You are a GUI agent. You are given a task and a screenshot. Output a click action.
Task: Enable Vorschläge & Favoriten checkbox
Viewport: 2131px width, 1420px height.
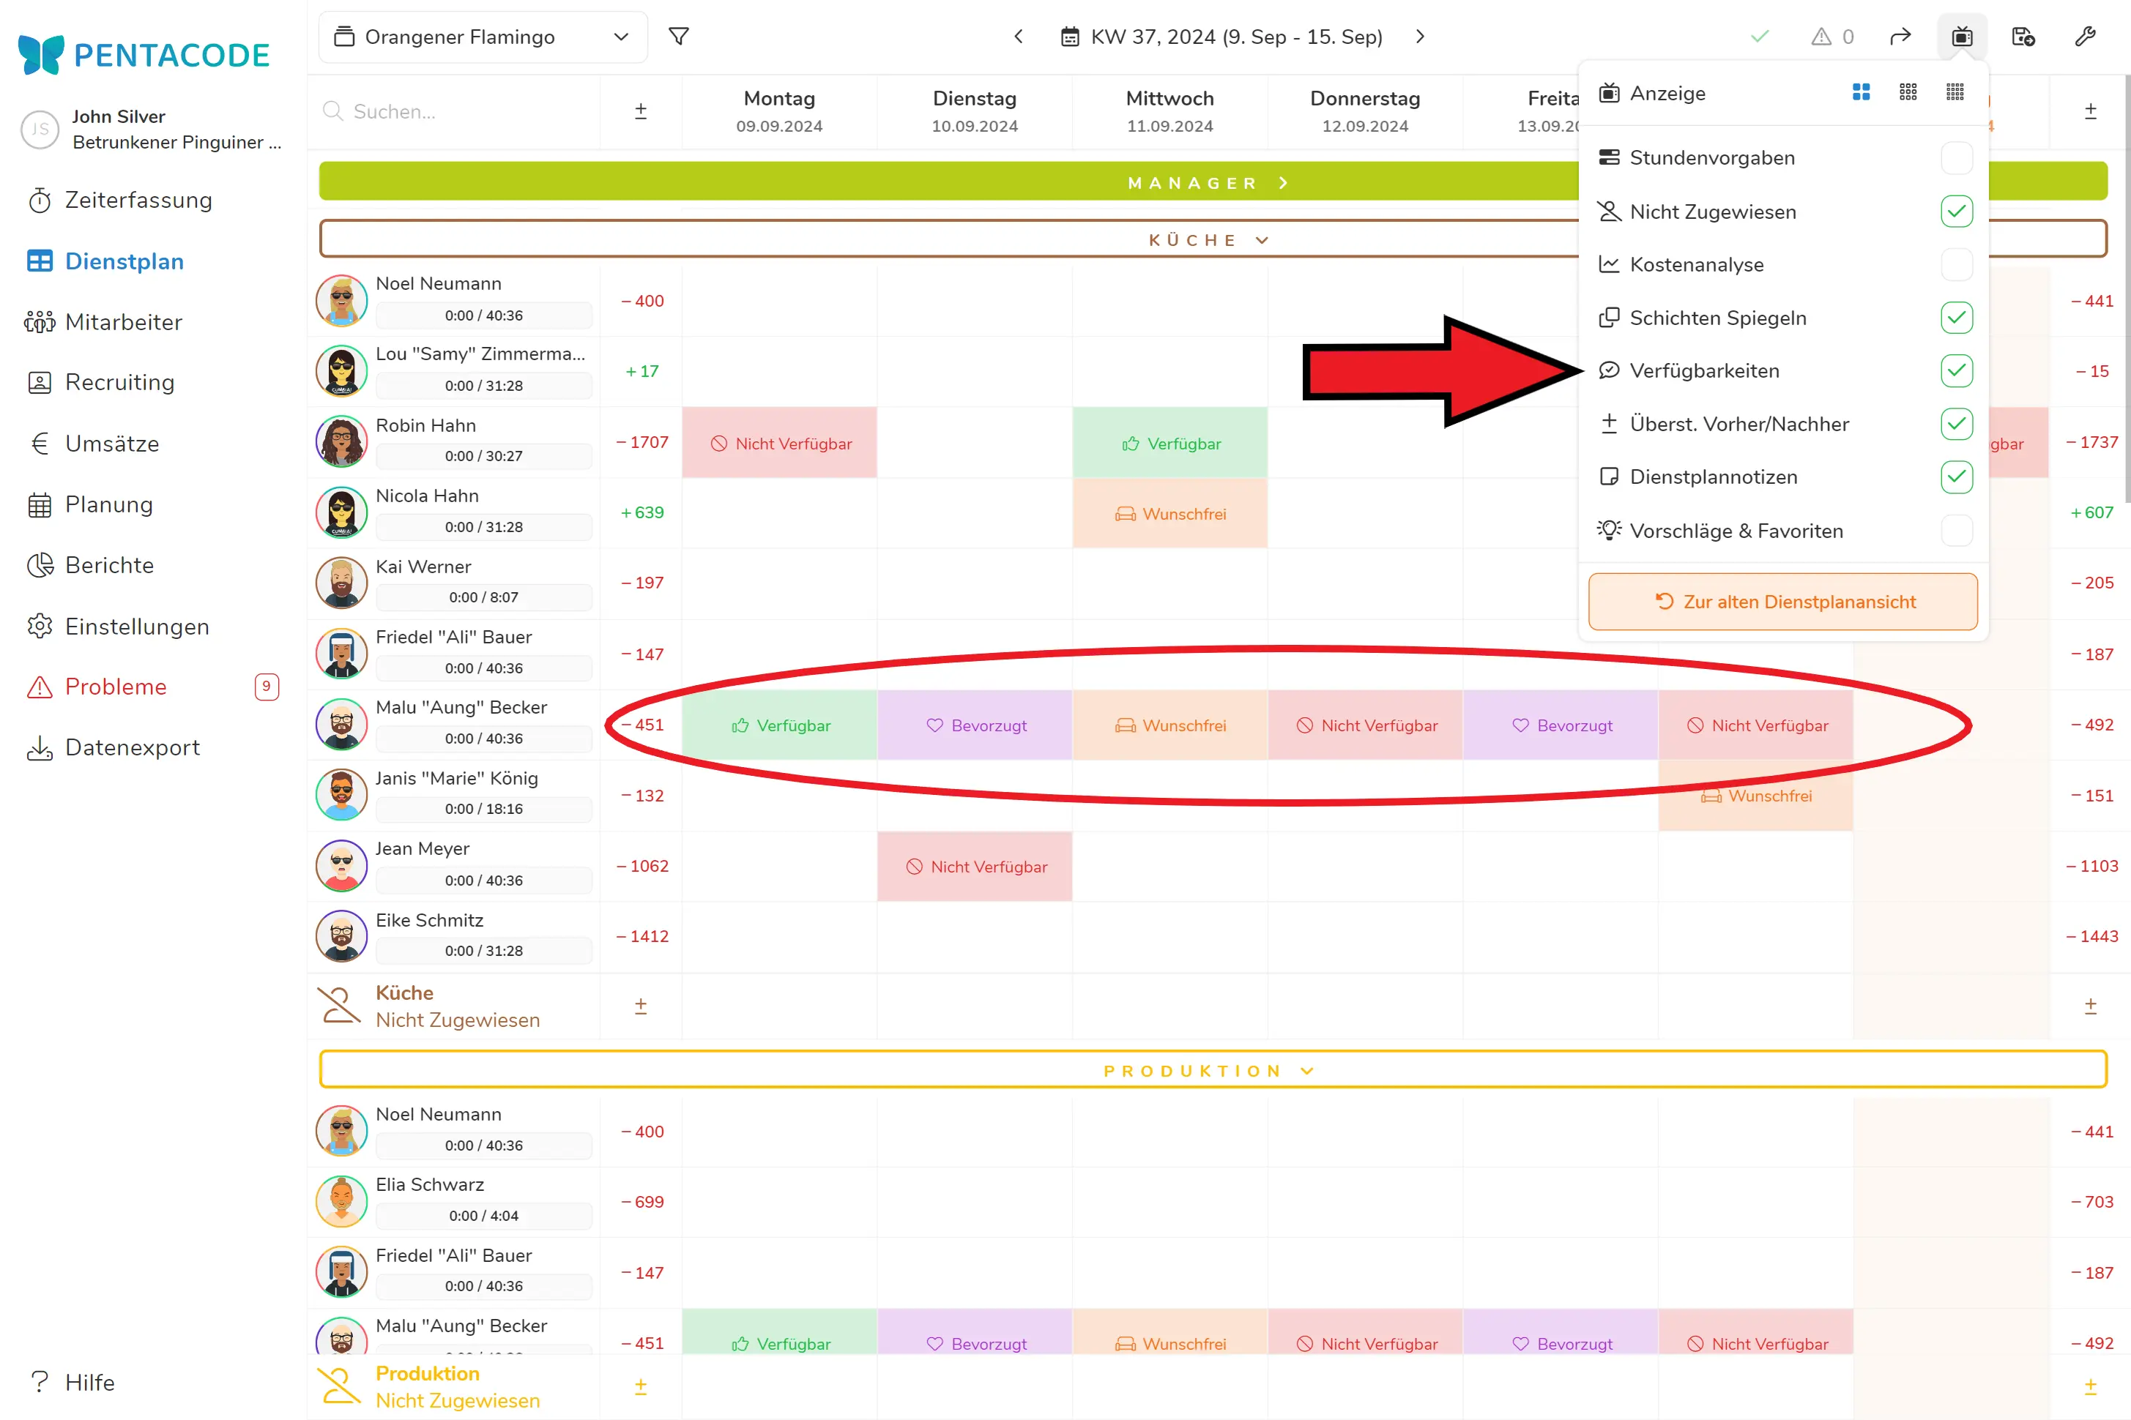[x=1956, y=531]
